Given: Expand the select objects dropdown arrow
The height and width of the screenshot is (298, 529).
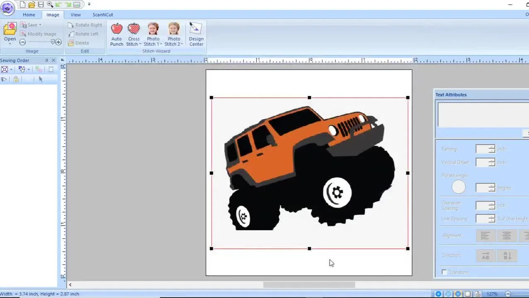Looking at the screenshot, I should click(28, 70).
